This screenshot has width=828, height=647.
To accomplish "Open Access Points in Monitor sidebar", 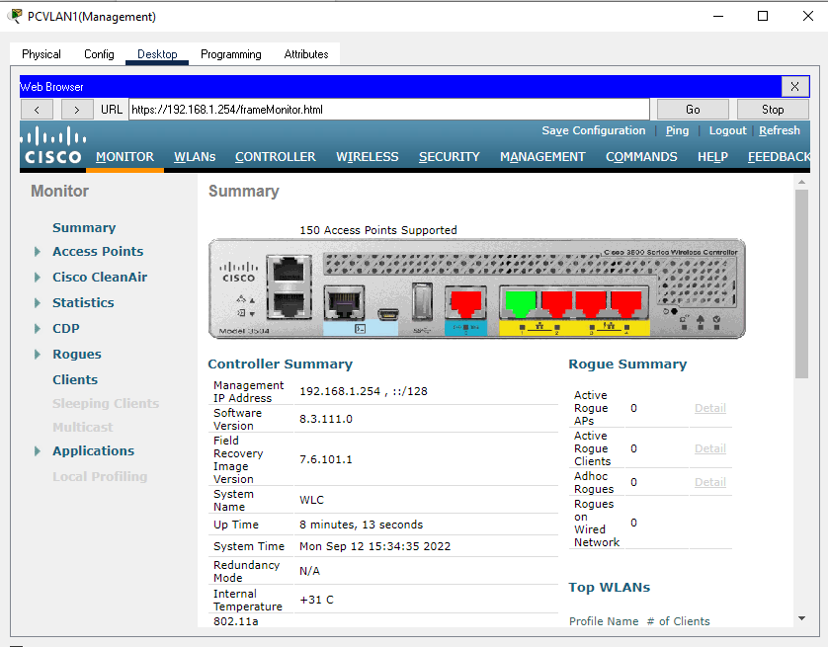I will [98, 252].
